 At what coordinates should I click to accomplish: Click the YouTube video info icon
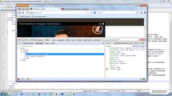coord(103,24)
